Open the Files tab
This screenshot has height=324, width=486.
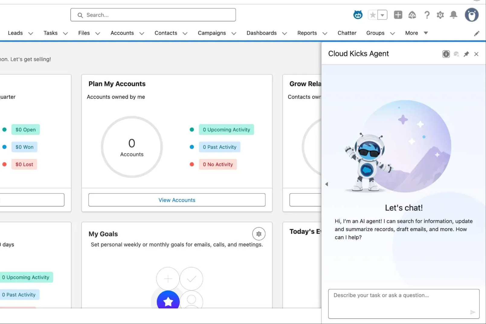[84, 33]
